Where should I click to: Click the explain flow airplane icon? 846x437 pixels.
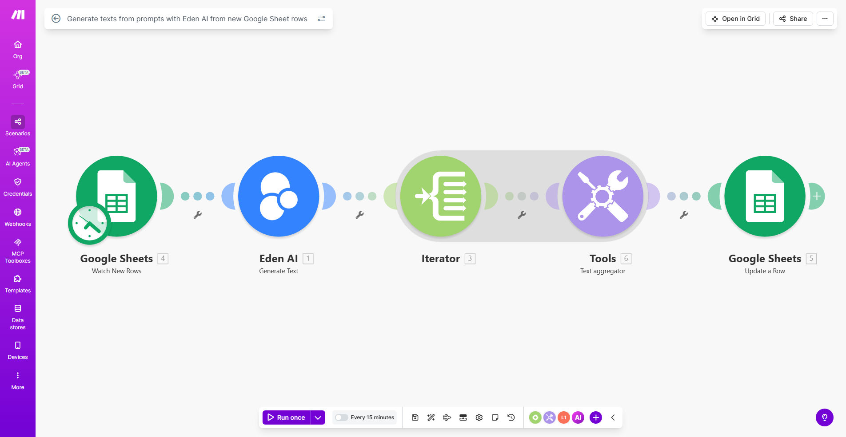447,417
